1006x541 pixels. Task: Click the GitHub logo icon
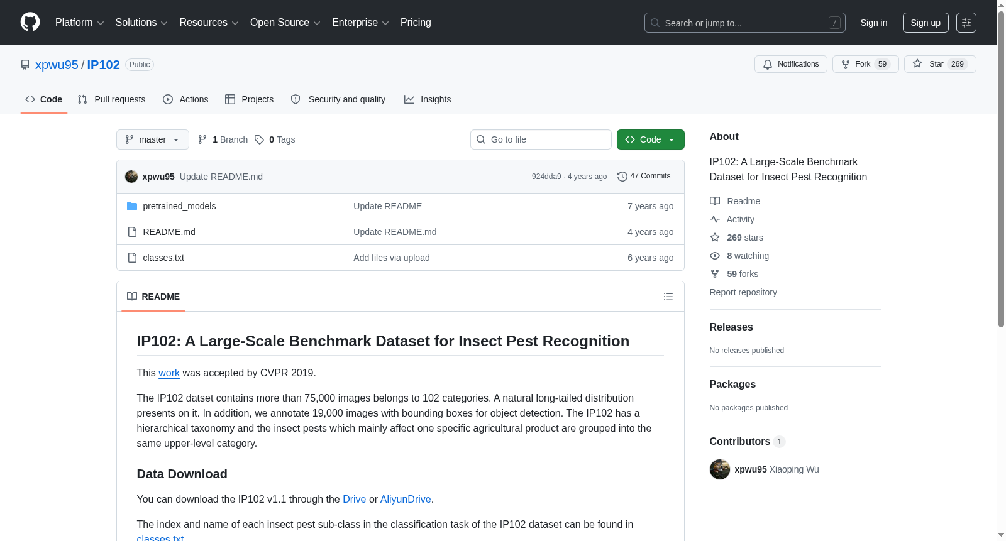[30, 22]
